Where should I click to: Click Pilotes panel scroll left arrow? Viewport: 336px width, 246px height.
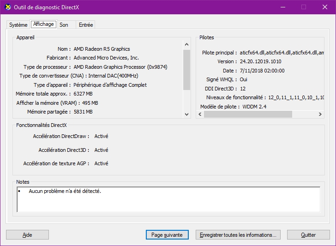coord(200,114)
